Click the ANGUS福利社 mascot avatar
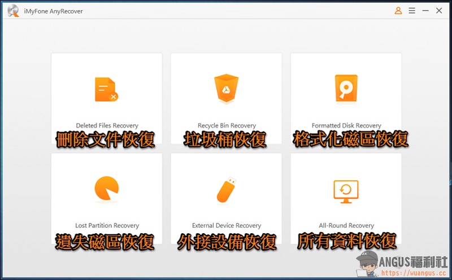 [367, 263]
